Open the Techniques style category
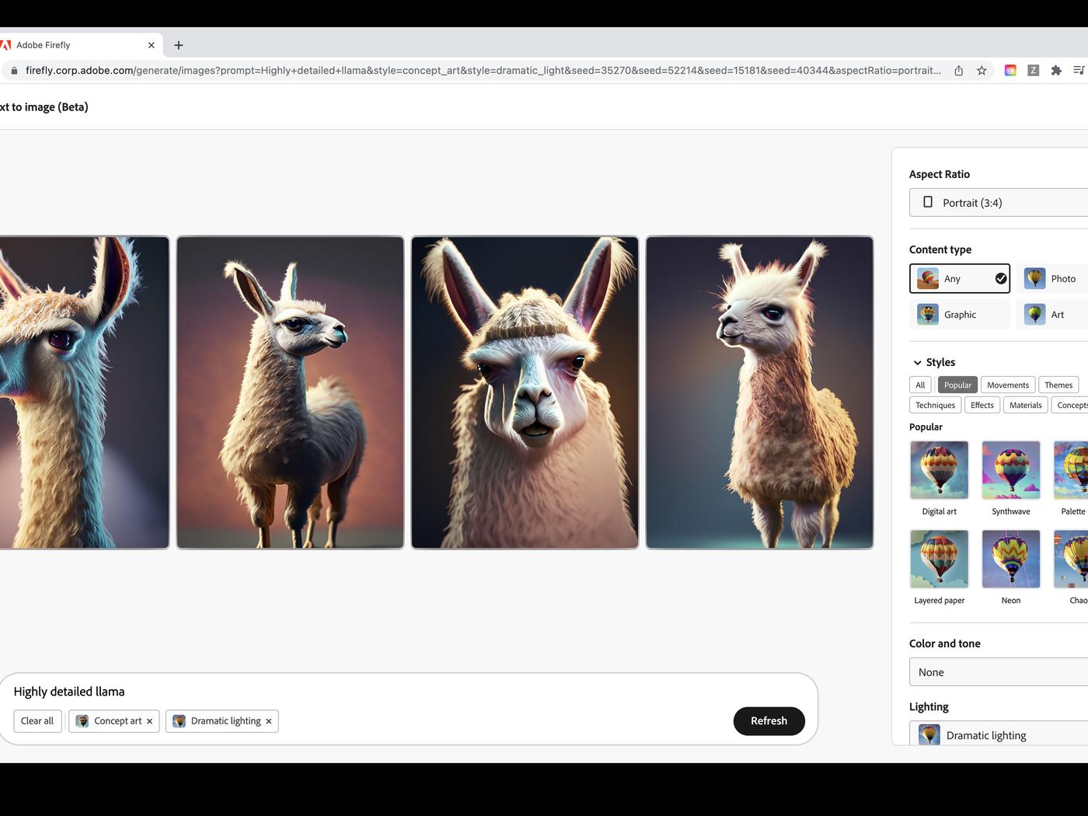Screen dimensions: 1088x816 pyautogui.click(x=935, y=406)
